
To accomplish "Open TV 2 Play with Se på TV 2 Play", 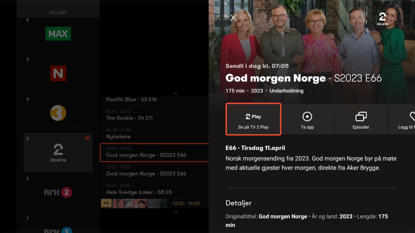I will (x=253, y=119).
